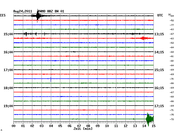Select the 14:15 UTC time label
The height and width of the screenshot is (133, 175).
coord(159,52)
